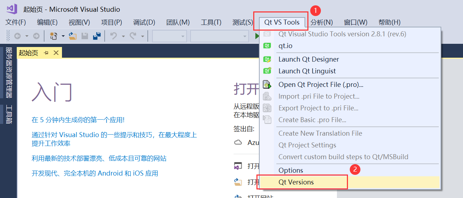Viewport: 463px width, 198px height.
Task: Click the cloud icon under 签出自
Action: point(238,142)
